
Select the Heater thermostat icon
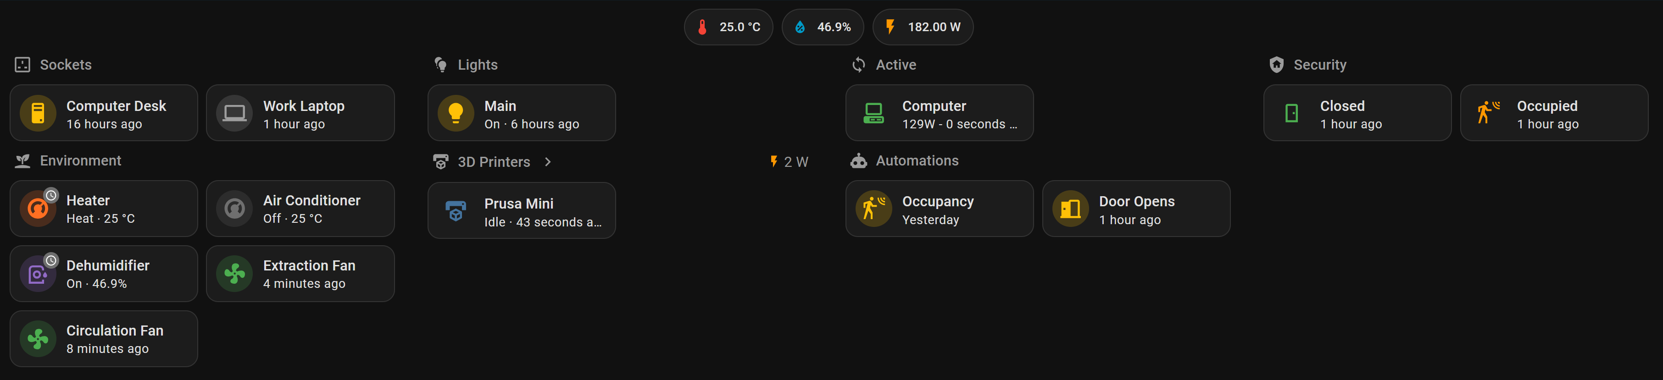[38, 209]
